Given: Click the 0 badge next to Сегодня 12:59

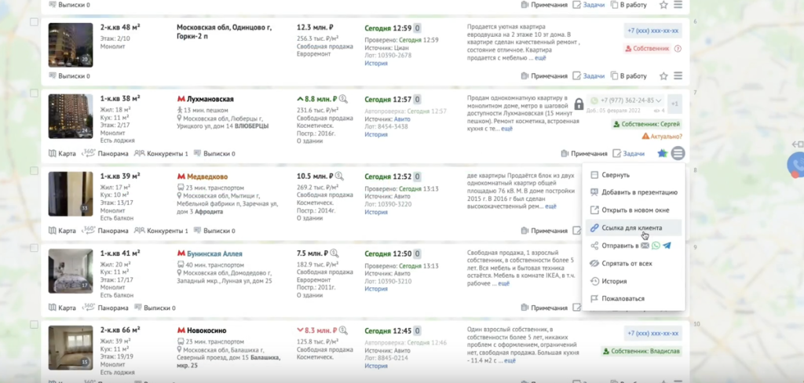Looking at the screenshot, I should click(x=418, y=28).
